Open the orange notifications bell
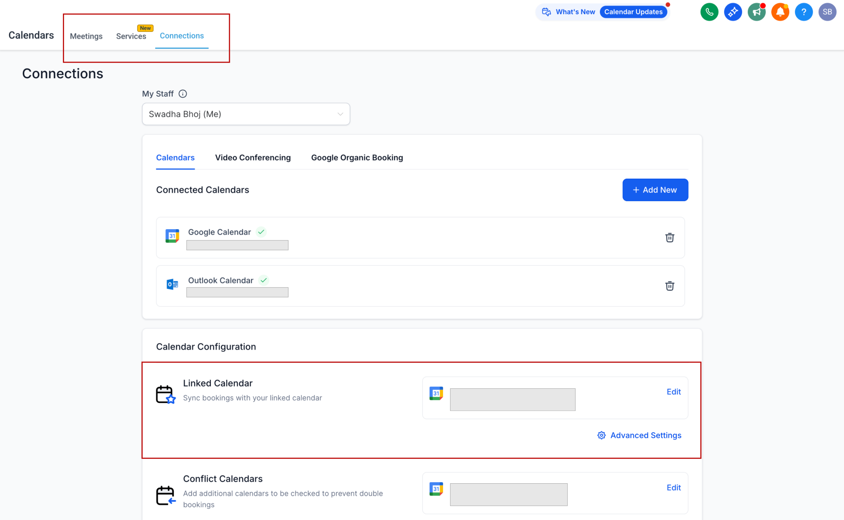 click(x=780, y=12)
